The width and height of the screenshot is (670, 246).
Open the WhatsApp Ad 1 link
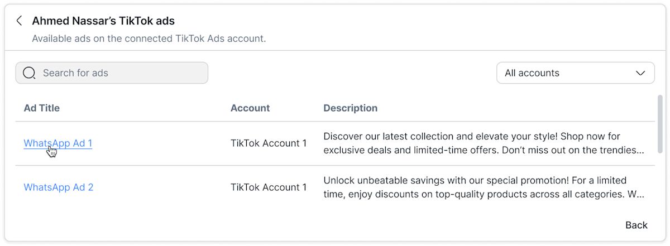pyautogui.click(x=58, y=143)
